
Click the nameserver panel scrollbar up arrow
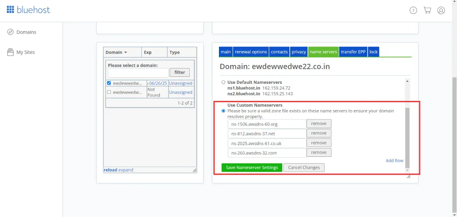[x=407, y=81]
